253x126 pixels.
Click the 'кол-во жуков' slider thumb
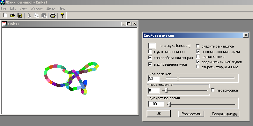point(178,78)
